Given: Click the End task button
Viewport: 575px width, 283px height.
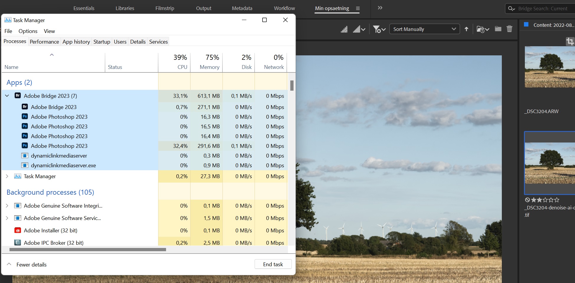Looking at the screenshot, I should [x=273, y=264].
